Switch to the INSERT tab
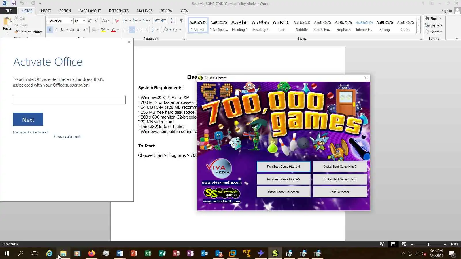Image resolution: width=461 pixels, height=259 pixels. coord(46,11)
